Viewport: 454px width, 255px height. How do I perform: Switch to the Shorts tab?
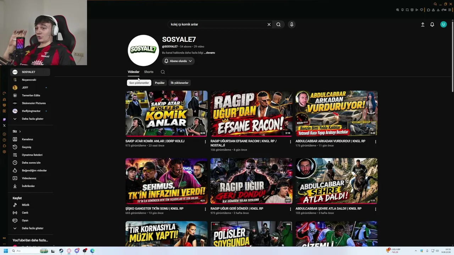point(149,72)
